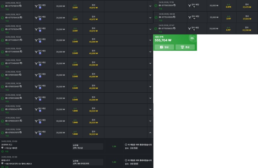
Task: Click result 22,336 ₩ of bet 6775058632
Action: click(x=247, y=30)
